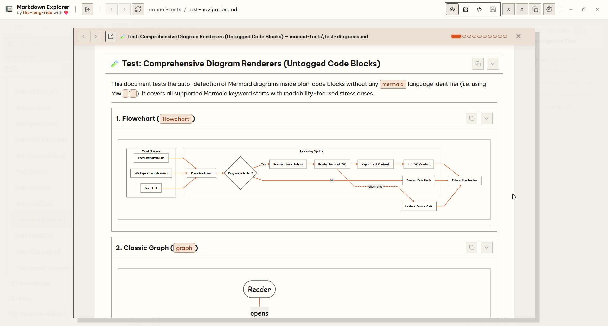Click the Repair Text Contrast node

[375, 164]
